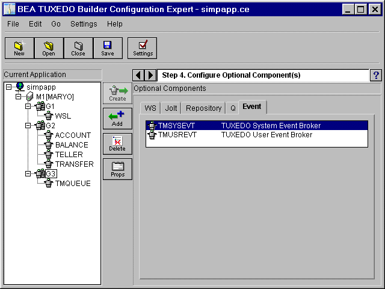385x289 pixels.
Task: Select TUXEDO User Event Broker description
Action: [266, 135]
